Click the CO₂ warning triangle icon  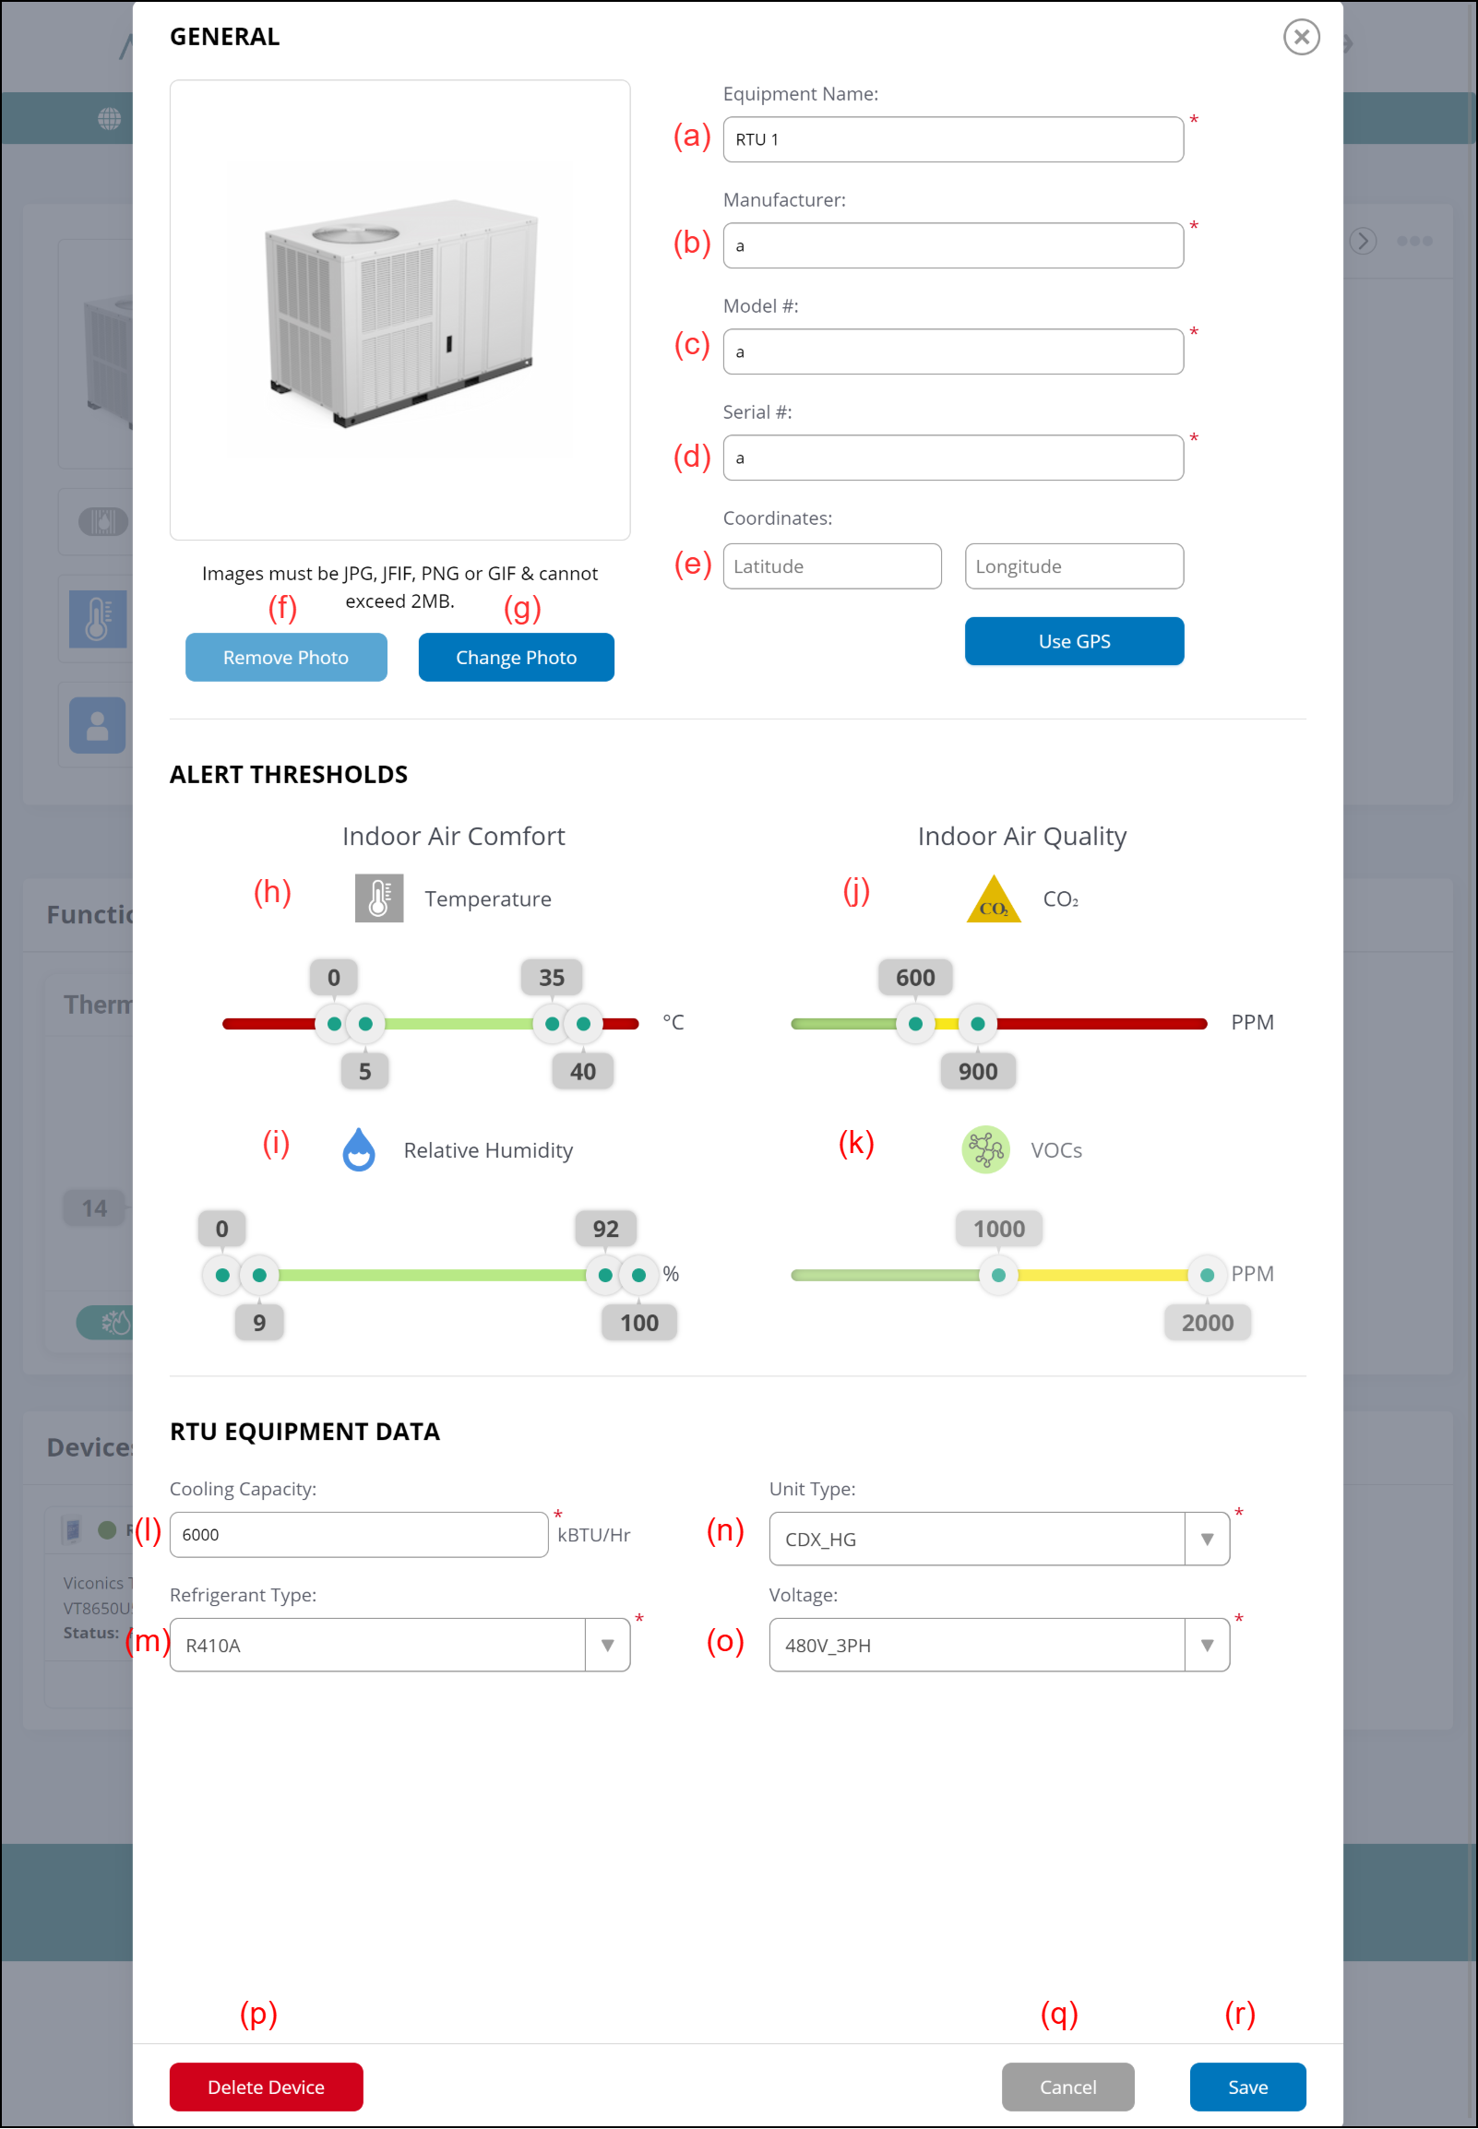(x=993, y=899)
